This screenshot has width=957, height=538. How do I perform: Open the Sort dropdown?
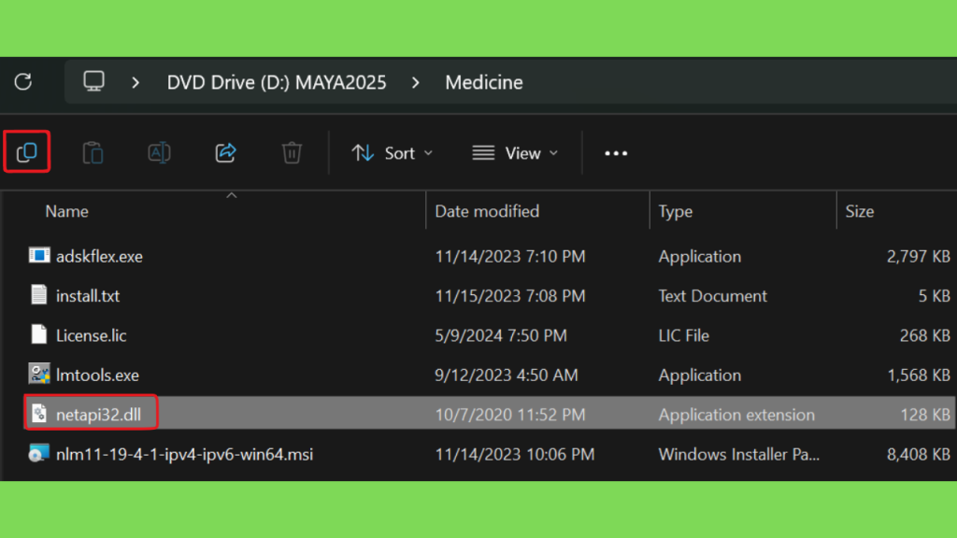(393, 153)
